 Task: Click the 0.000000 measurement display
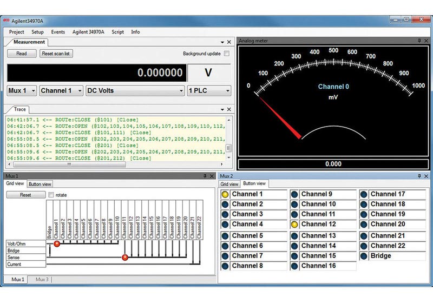coord(97,73)
